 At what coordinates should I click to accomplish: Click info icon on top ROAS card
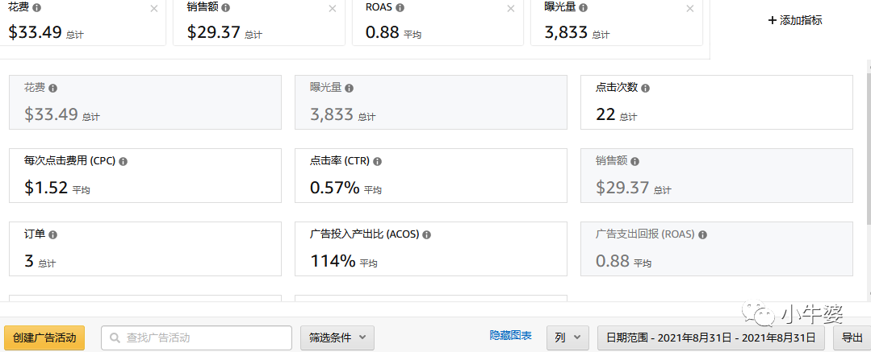click(x=400, y=7)
